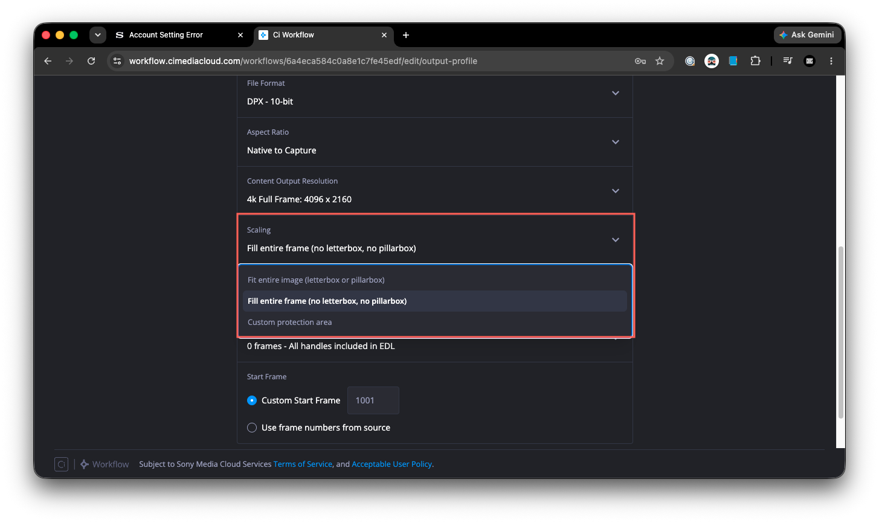Open the password key icon in address bar
Screen dimensions: 879x523
pos(640,61)
